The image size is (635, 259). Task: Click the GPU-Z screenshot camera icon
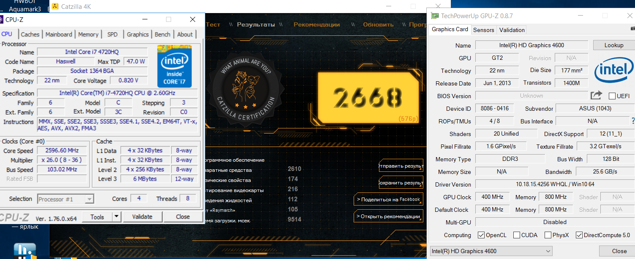tap(633, 29)
